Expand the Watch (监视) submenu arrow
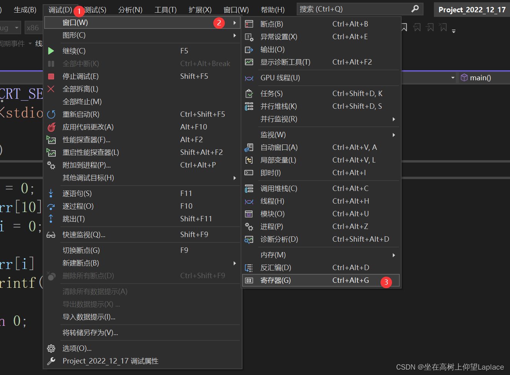This screenshot has height=375, width=510. 394,135
